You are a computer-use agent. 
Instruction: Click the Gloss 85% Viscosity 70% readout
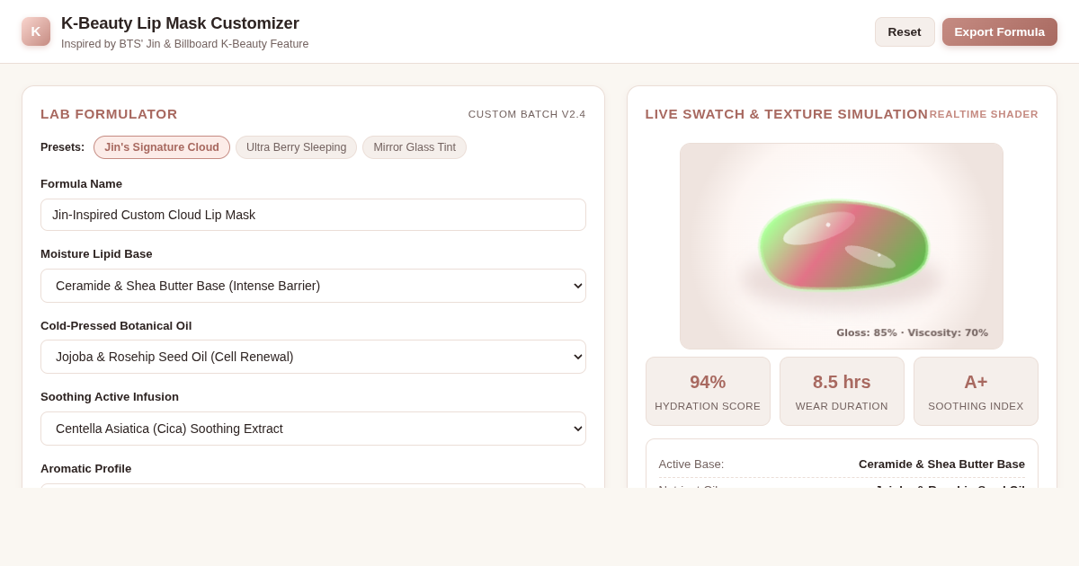(912, 332)
